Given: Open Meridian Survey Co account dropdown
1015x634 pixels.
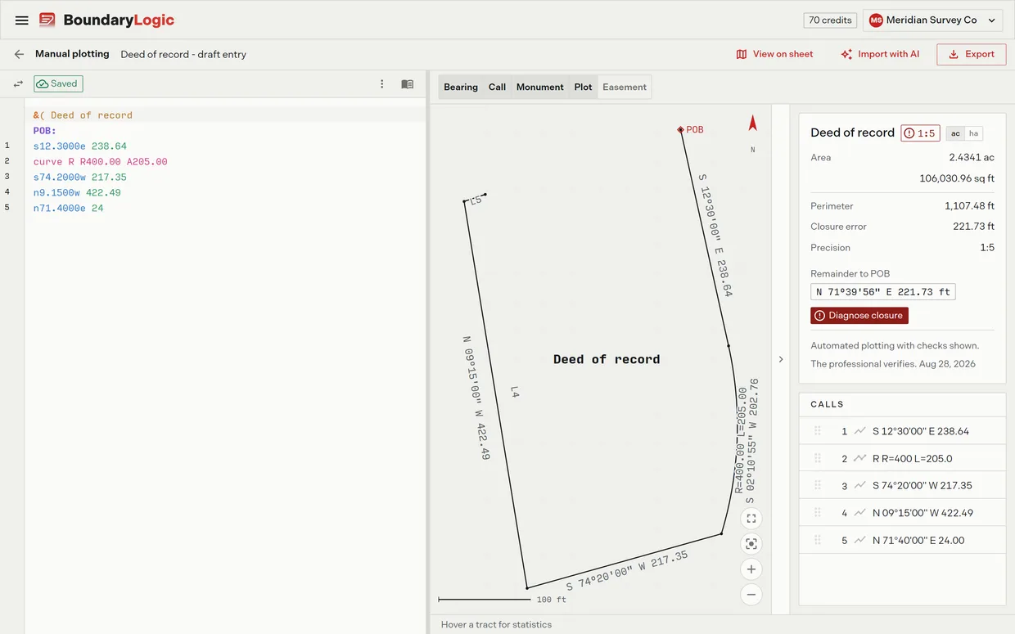Looking at the screenshot, I should [x=932, y=20].
